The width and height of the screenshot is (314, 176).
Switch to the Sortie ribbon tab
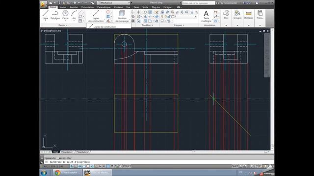coord(145,7)
